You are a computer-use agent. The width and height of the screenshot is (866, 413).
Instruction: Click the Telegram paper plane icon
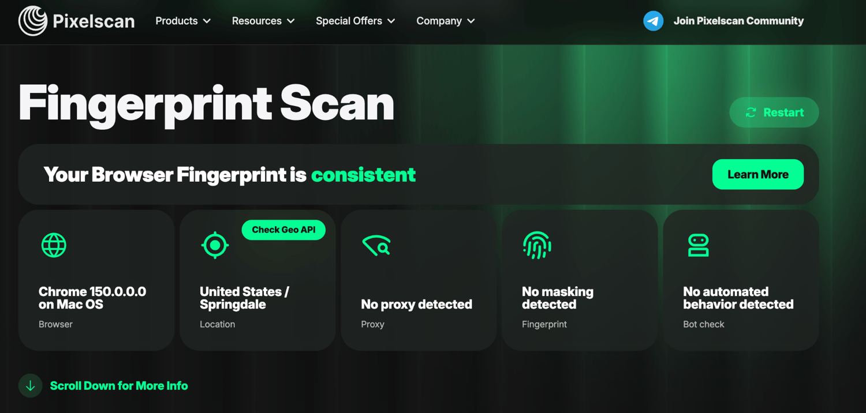click(x=653, y=21)
